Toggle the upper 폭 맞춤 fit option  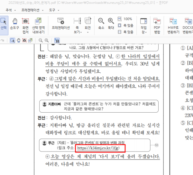point(125,25)
